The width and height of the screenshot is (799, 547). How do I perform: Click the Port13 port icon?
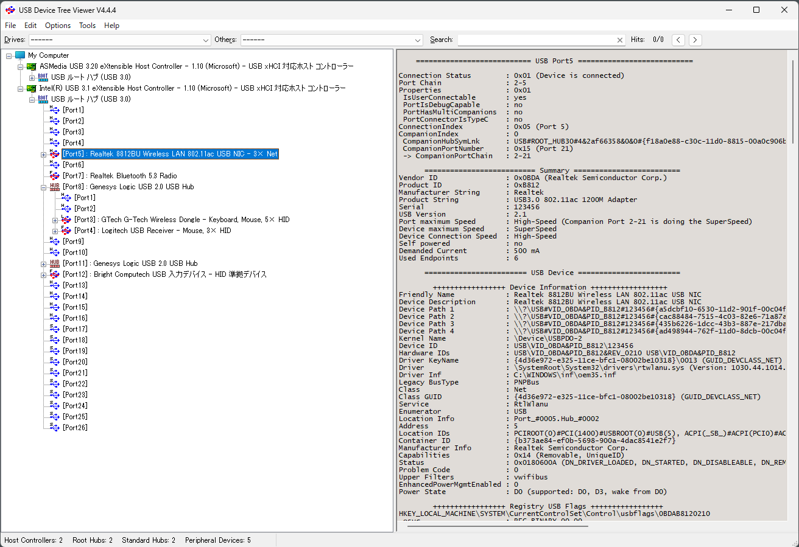click(55, 285)
